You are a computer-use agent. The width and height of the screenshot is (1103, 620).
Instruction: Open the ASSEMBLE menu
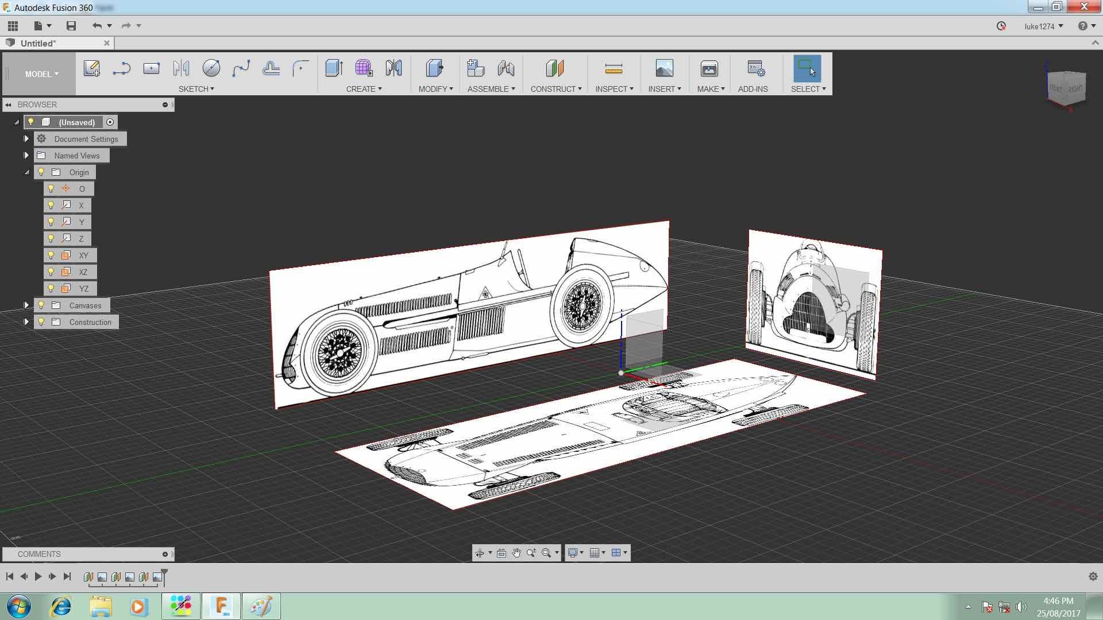[491, 89]
